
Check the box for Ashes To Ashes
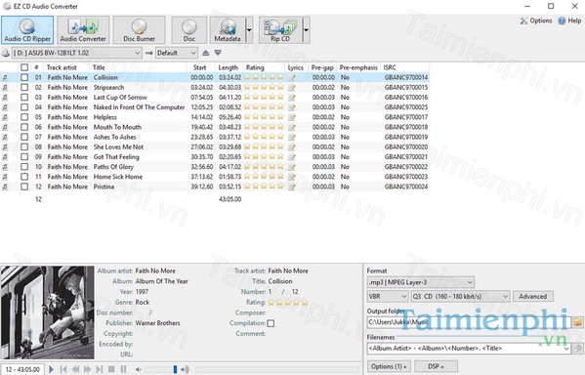tap(24, 137)
